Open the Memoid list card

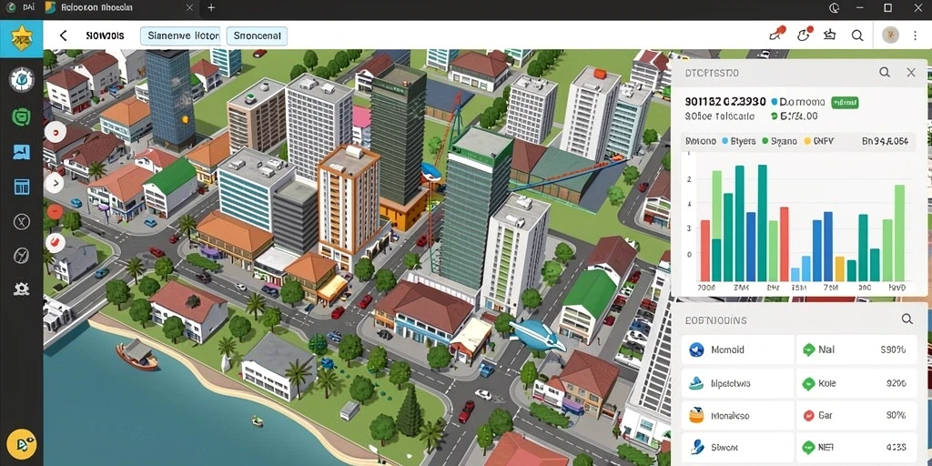click(x=737, y=349)
